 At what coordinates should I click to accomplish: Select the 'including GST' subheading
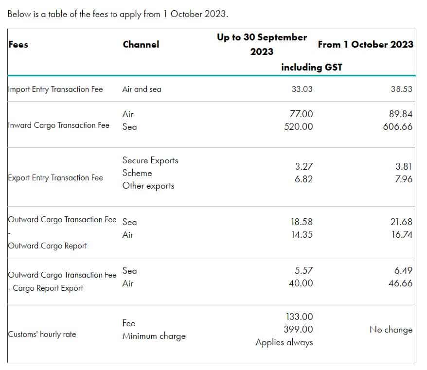[312, 67]
